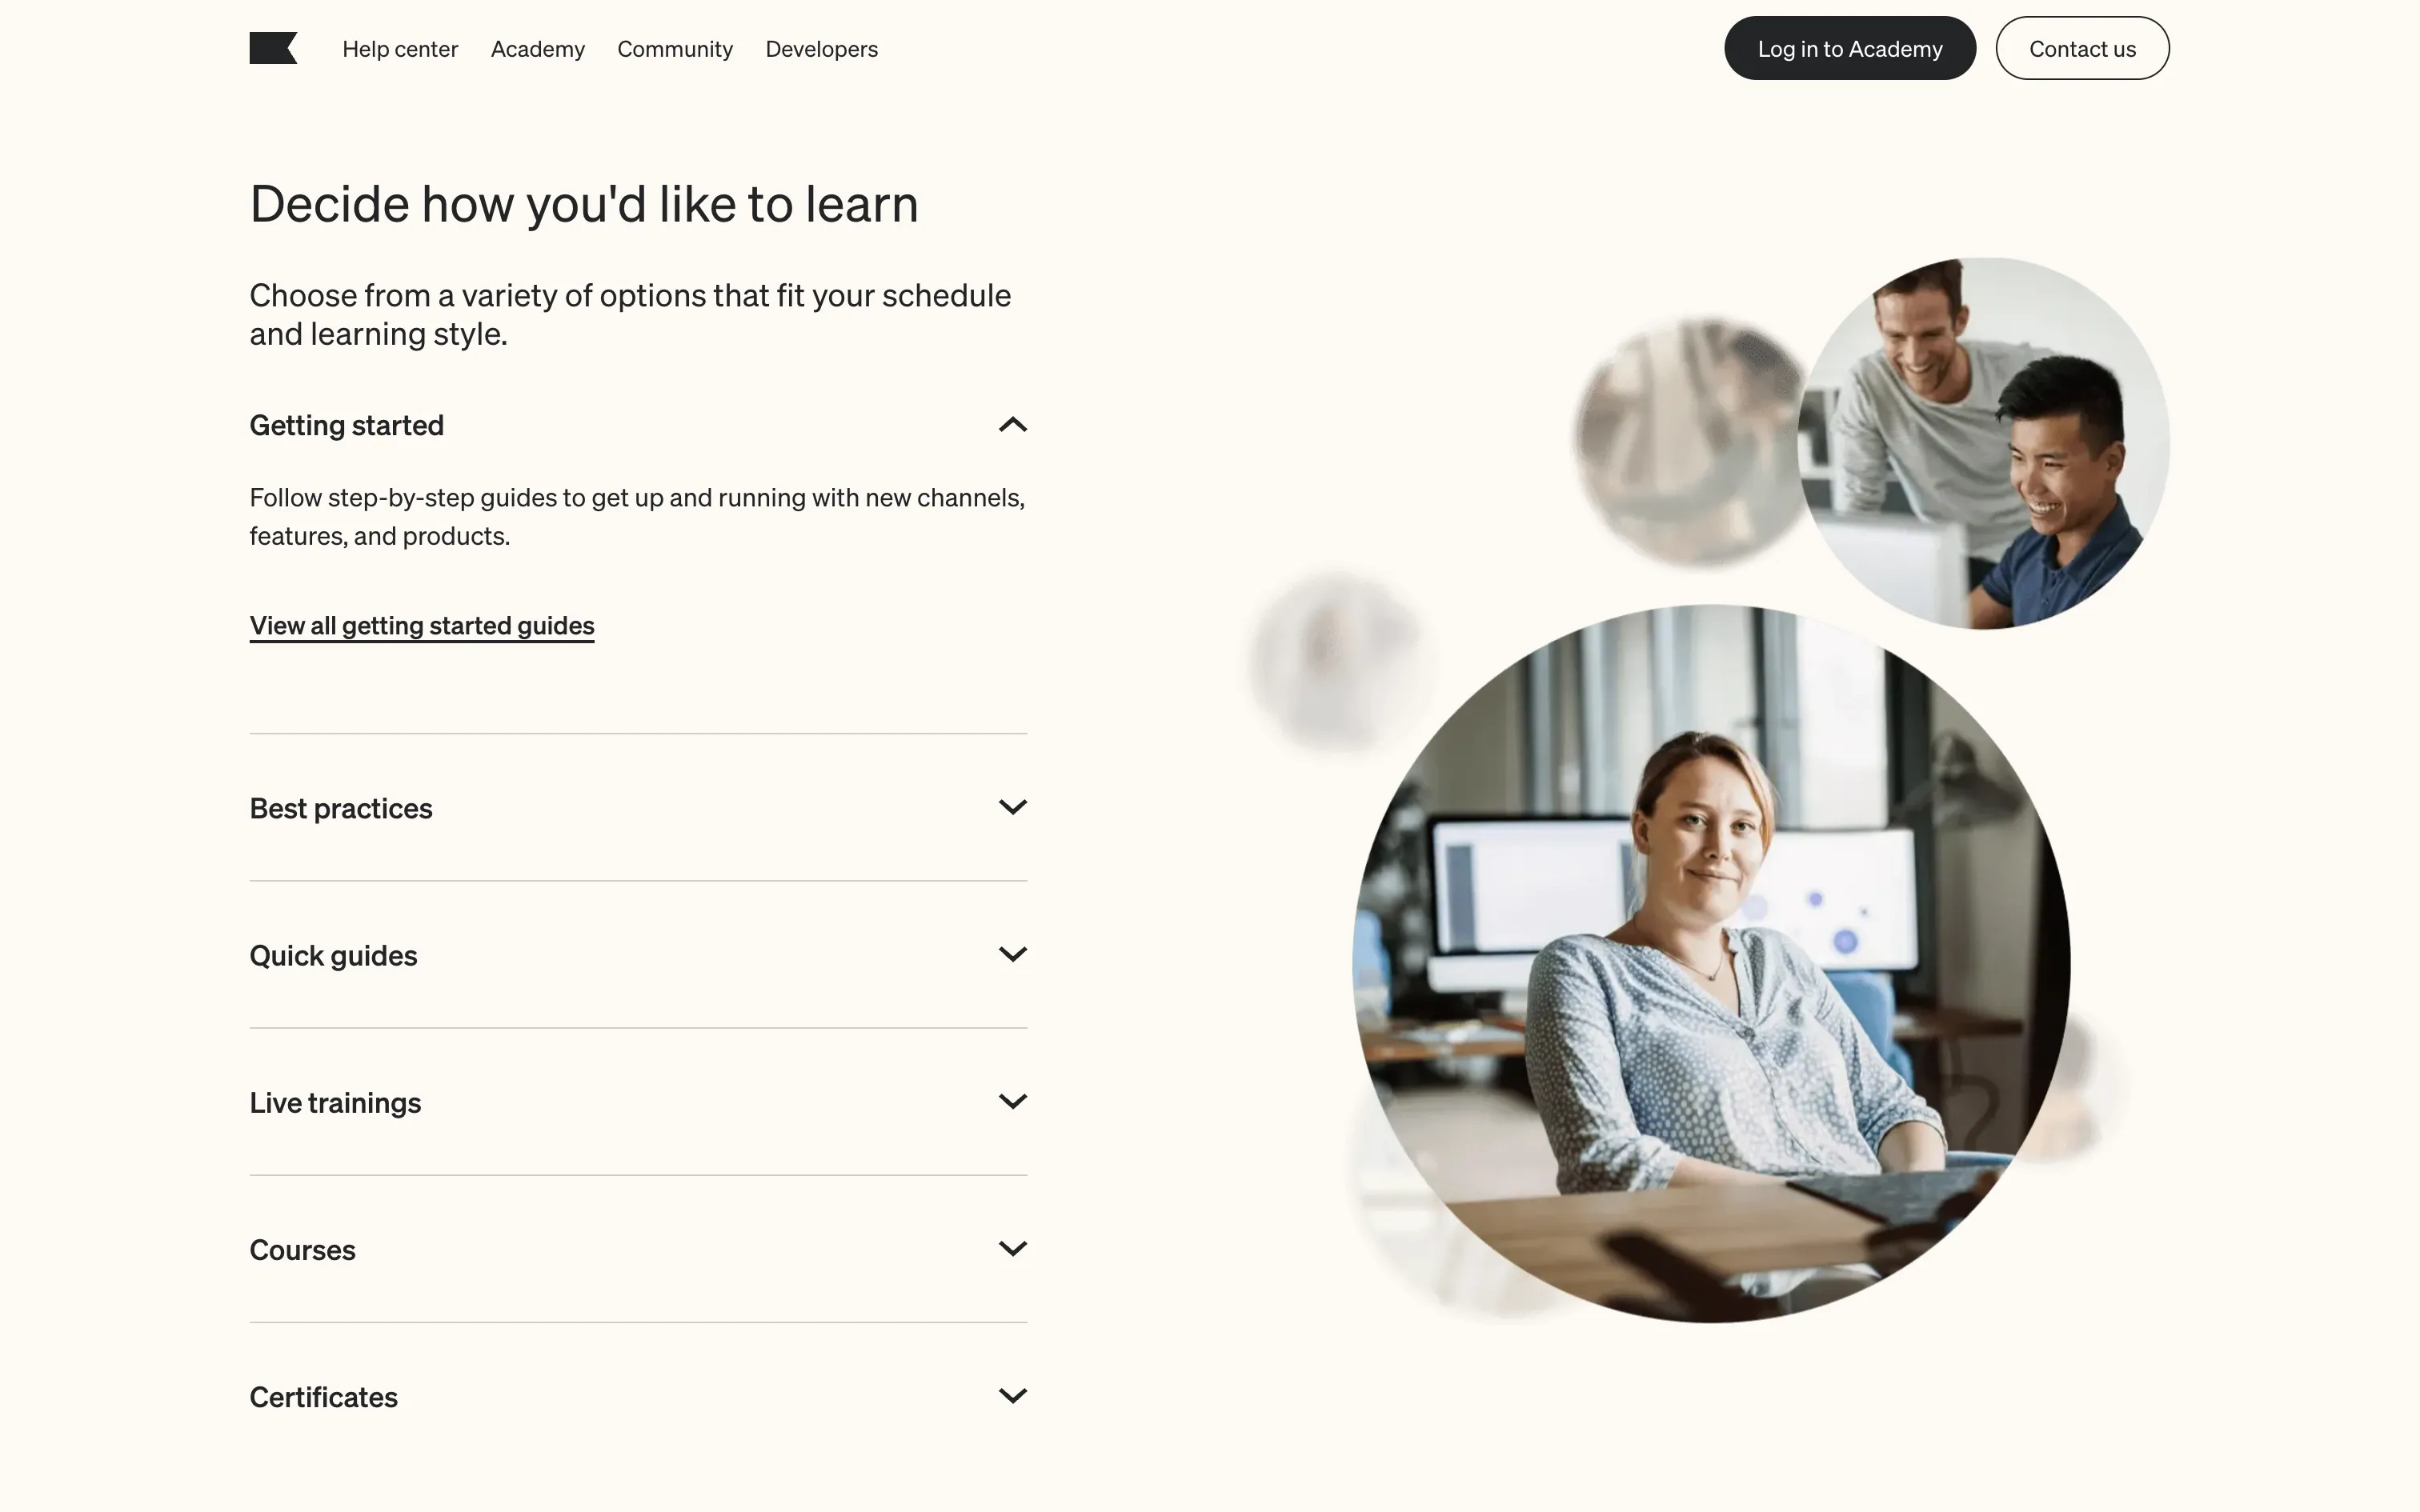Open the Live trainings accordion heading
The width and height of the screenshot is (2420, 1512).
click(335, 1103)
